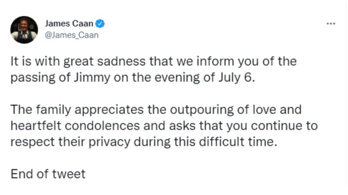Viewport: 348px width, 195px height.
Task: Click the "End of tweet" text
Action: [48, 174]
